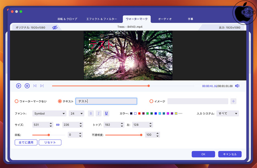Mute audio with the speaker icon
This screenshot has height=168, width=257.
[237, 86]
